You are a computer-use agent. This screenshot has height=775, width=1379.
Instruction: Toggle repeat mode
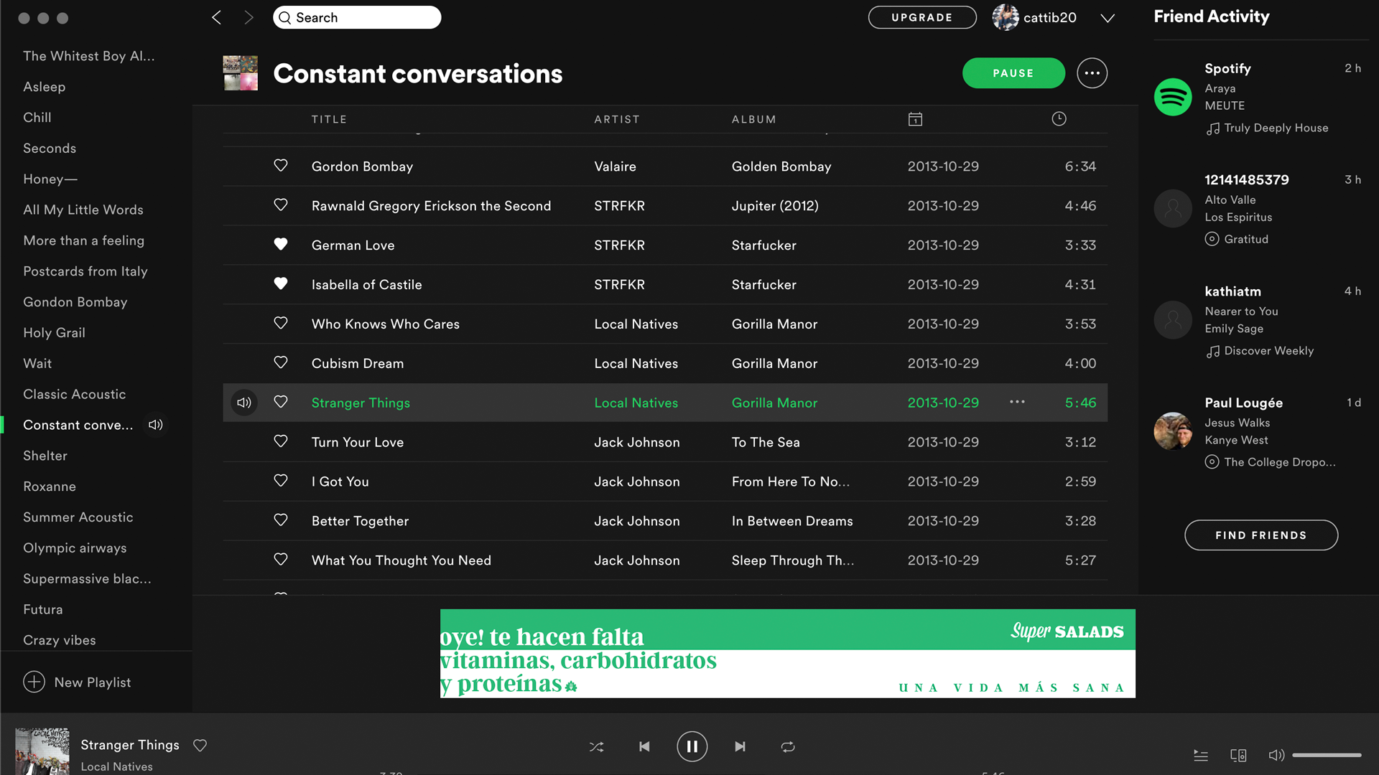coord(788,747)
